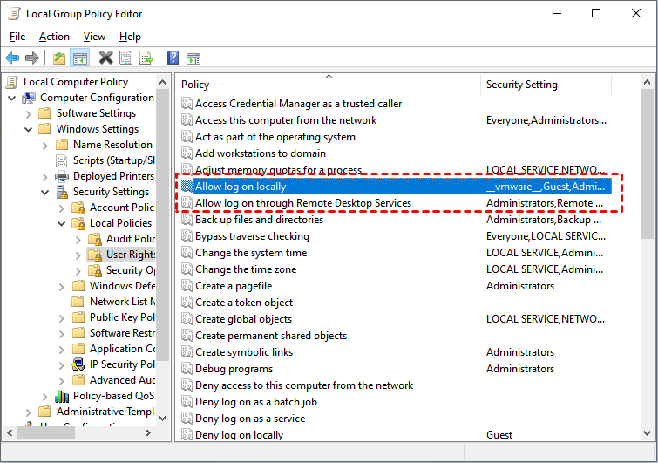Click the policy list scroll down arrow
Screen dimensions: 658x463
(647, 433)
